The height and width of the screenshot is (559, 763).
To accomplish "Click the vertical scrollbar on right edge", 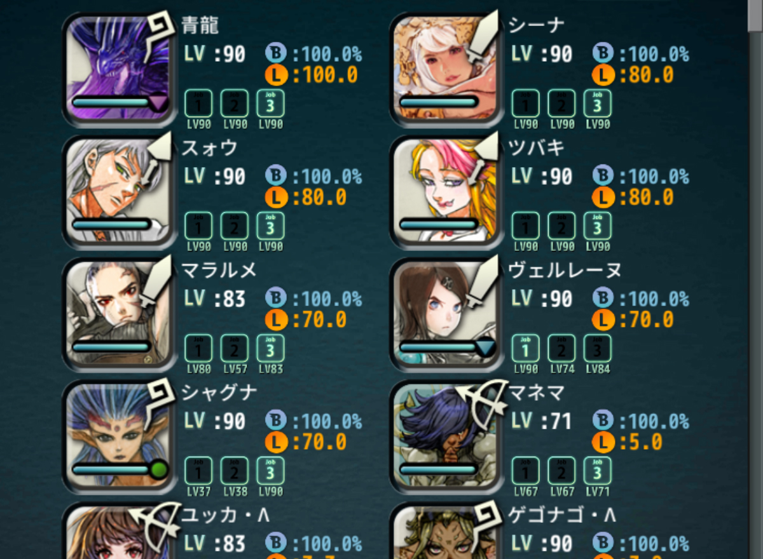I will point(755,279).
